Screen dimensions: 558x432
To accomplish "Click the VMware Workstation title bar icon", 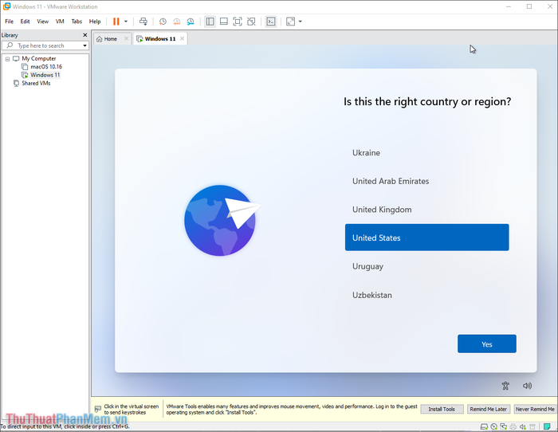I will (6, 6).
